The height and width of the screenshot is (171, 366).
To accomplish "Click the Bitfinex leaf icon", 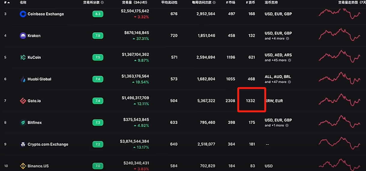I will (x=23, y=122).
